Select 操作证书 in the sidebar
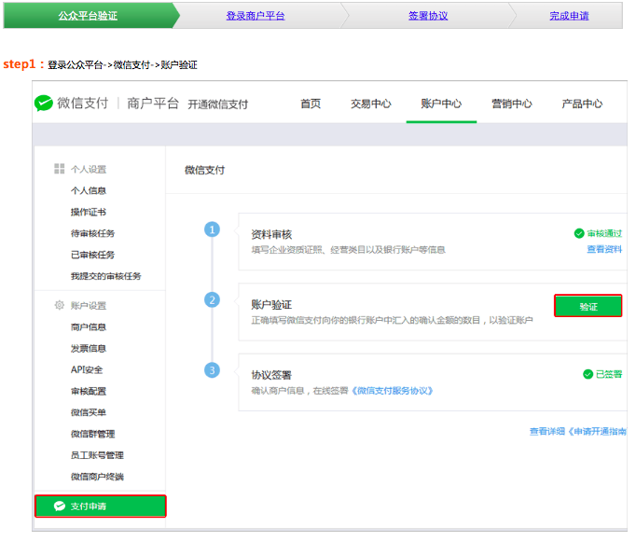This screenshot has height=541, width=636. point(89,212)
